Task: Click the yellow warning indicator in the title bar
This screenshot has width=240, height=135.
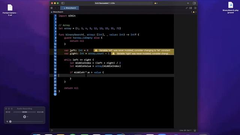Action: pyautogui.click(x=156, y=3)
